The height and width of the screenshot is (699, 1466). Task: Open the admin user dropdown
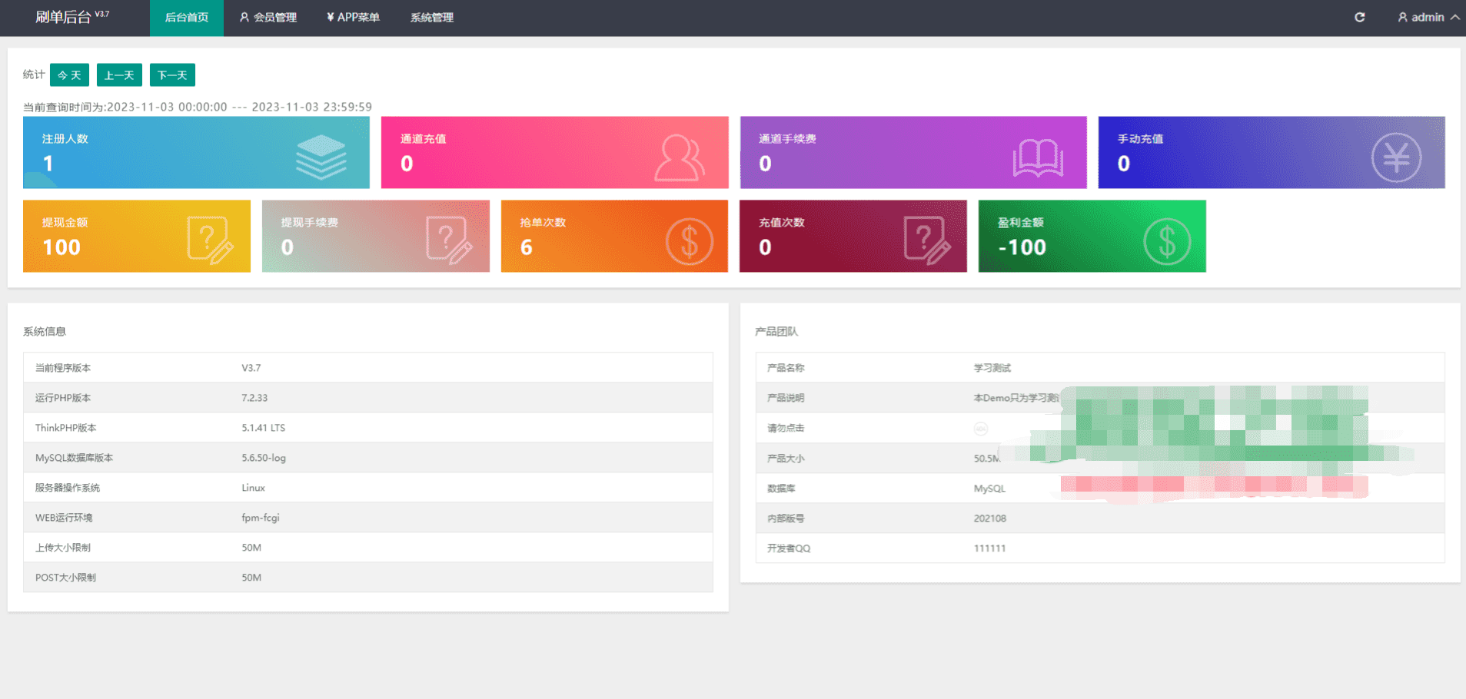[1428, 17]
